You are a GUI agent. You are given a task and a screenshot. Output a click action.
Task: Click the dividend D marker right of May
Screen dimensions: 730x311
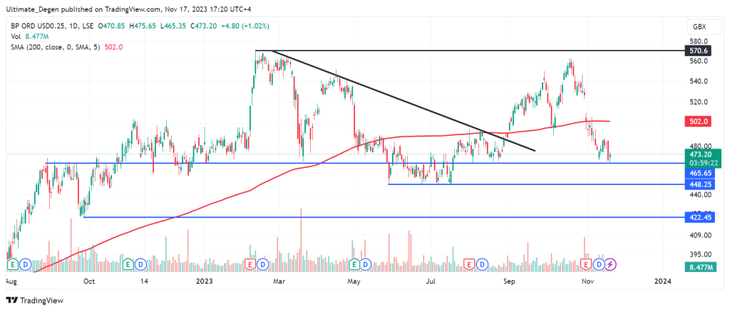366,265
